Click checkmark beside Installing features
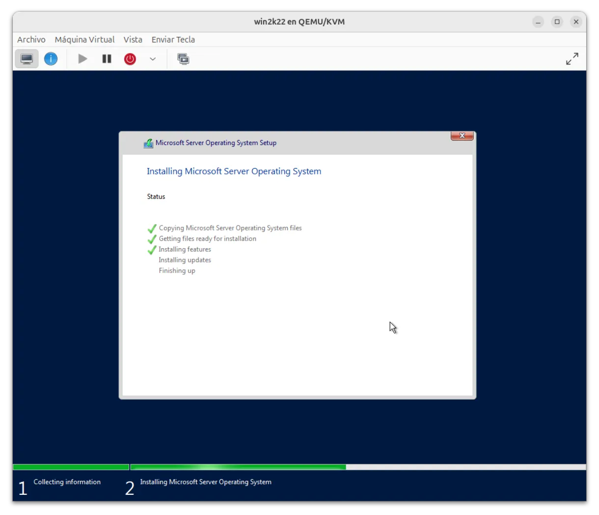Viewport: 599px width, 515px height. point(152,250)
